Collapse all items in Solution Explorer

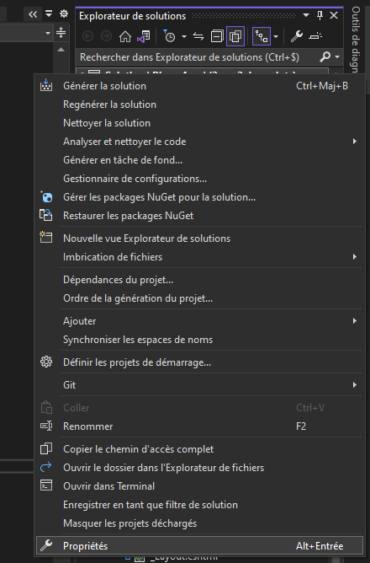[x=217, y=36]
